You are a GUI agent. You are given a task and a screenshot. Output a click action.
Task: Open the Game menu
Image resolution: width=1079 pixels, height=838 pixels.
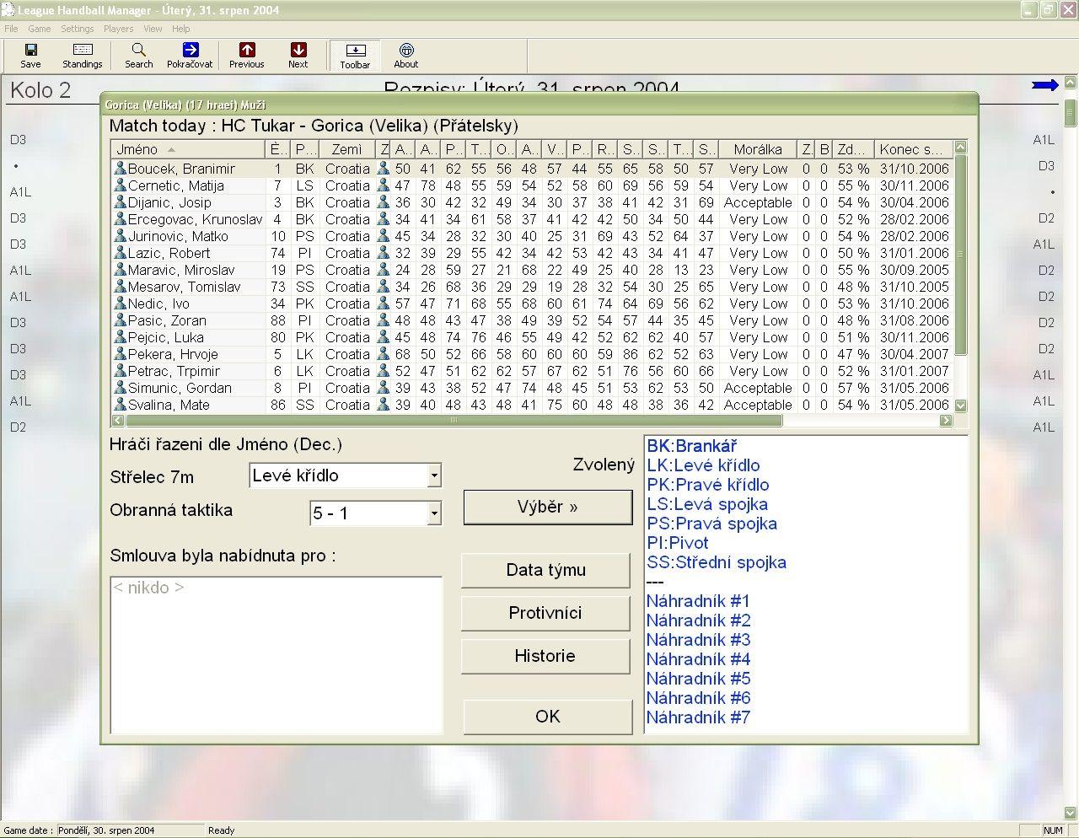(x=40, y=29)
